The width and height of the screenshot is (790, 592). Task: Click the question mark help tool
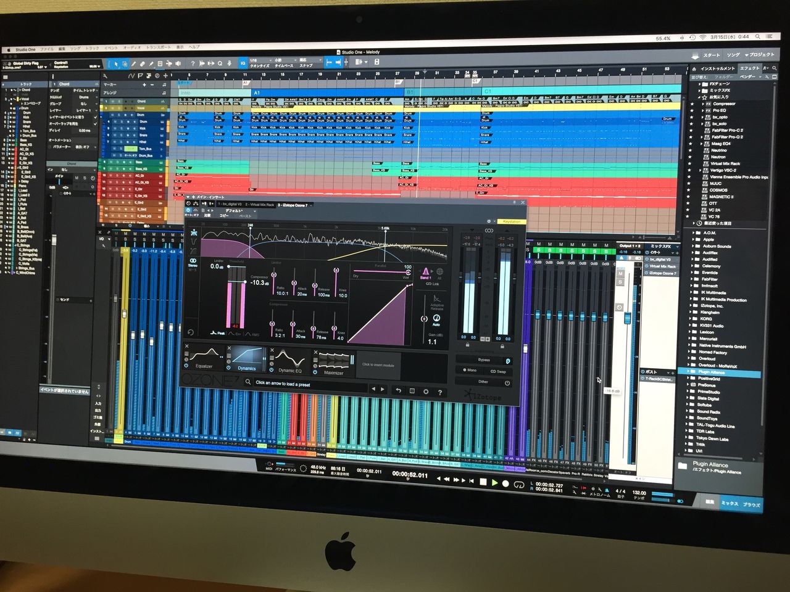(193, 64)
